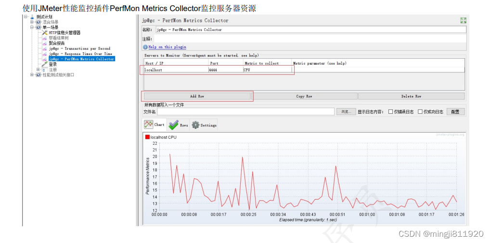Viewport: 491px width, 243px height.
Task: Click the green maximize icon at panel top-right
Action: coord(464,20)
